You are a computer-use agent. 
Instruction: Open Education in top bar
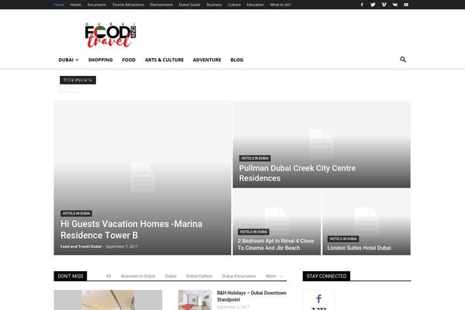[x=255, y=5]
